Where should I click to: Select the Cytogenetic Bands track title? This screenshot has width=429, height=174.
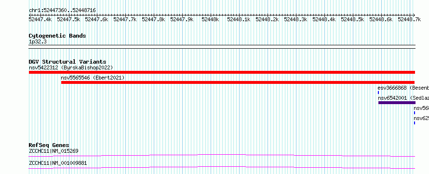(57, 36)
